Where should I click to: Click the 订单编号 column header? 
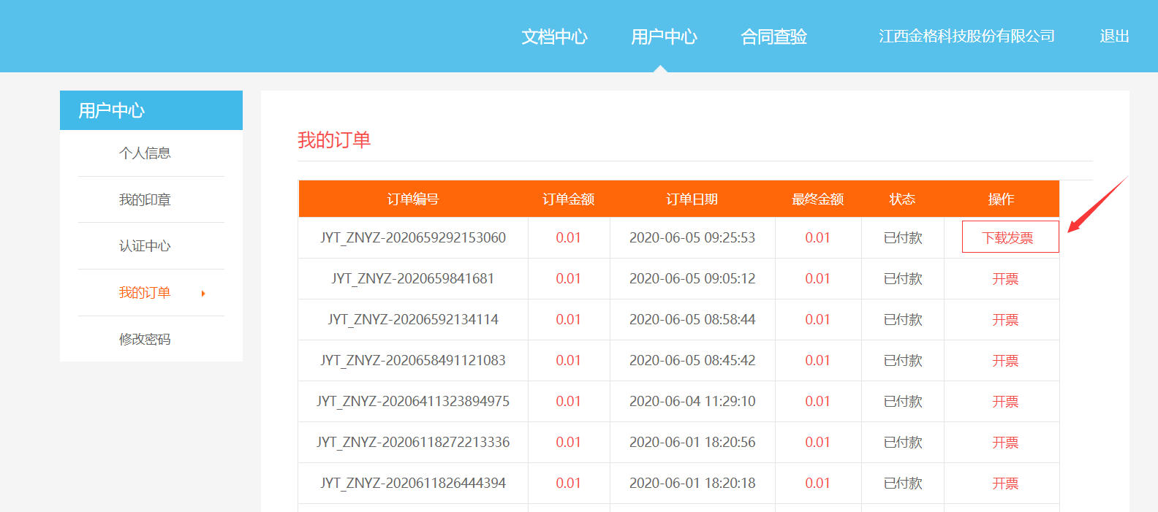pyautogui.click(x=412, y=199)
